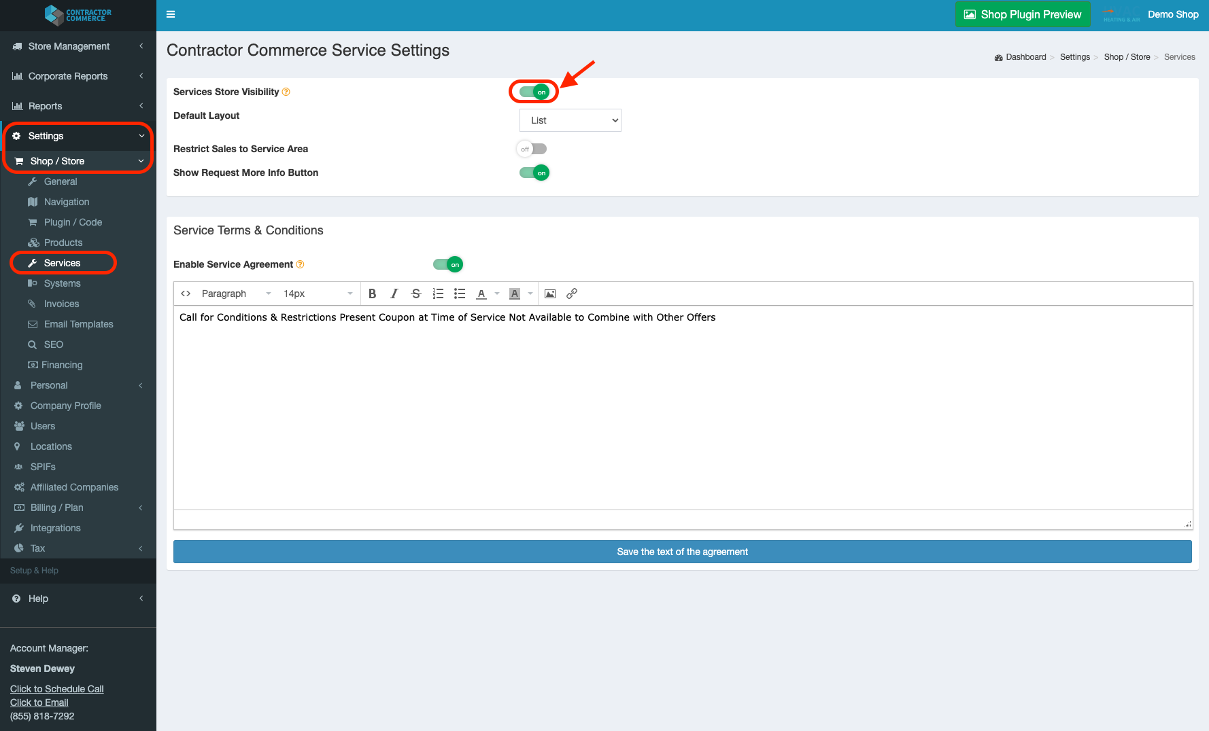Viewport: 1209px width, 731px height.
Task: Insert image via editor toolbar
Action: click(x=550, y=293)
